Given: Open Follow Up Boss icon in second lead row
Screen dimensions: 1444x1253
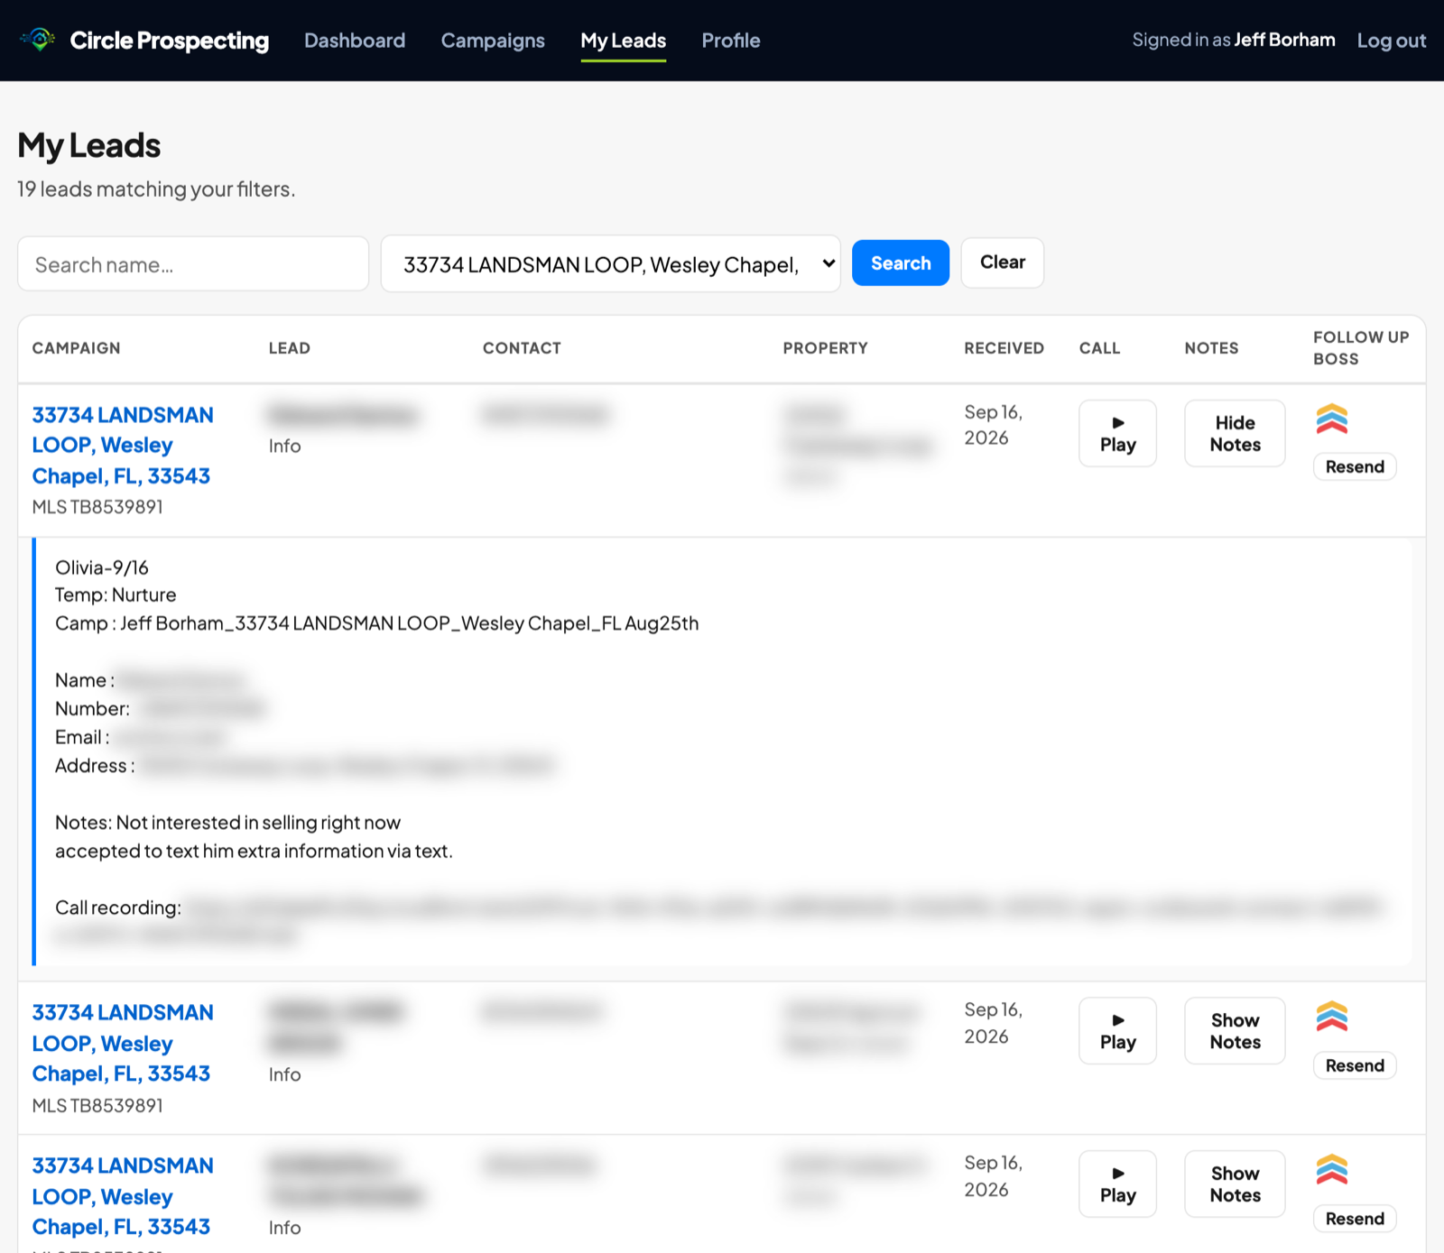Looking at the screenshot, I should [1331, 1017].
